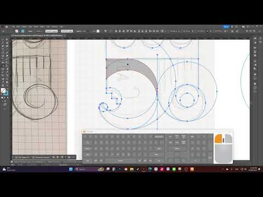
Task: Select the Selection tool in tools panel
Action: pyautogui.click(x=3, y=39)
